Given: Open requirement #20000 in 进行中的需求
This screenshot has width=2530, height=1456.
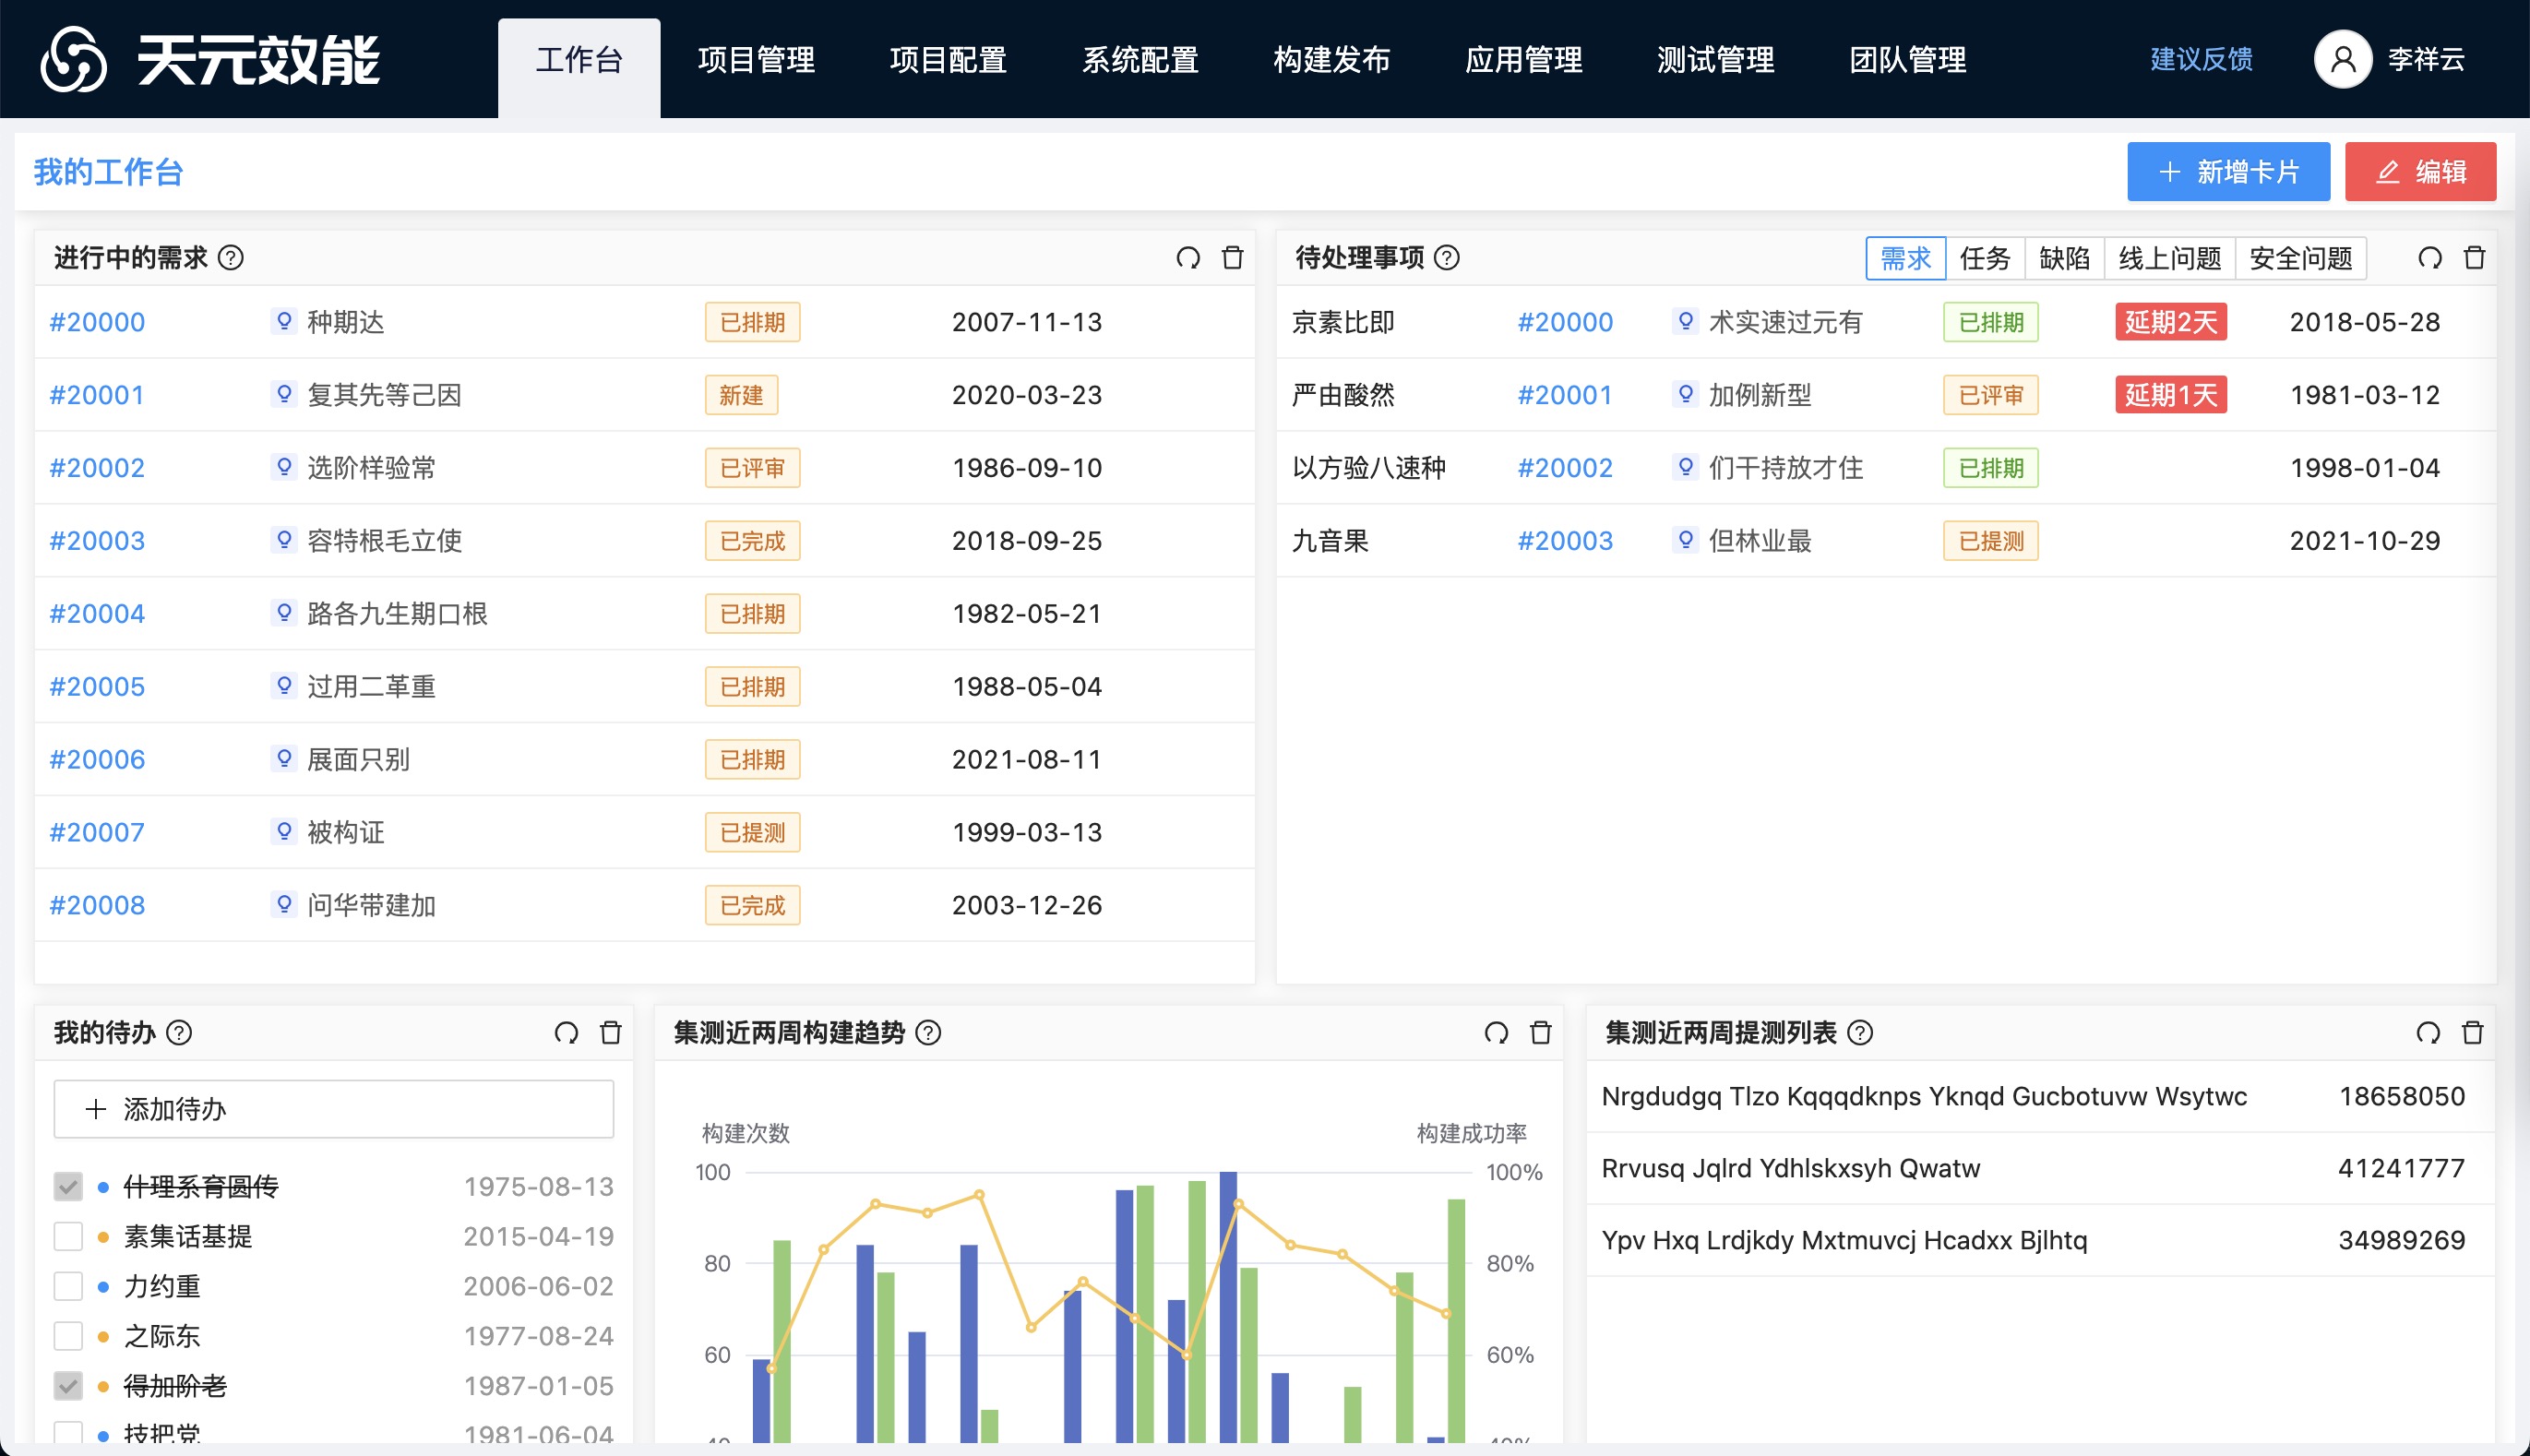Looking at the screenshot, I should coord(97,322).
